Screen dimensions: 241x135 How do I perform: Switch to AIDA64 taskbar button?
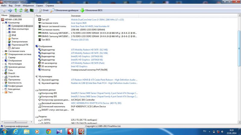(81, 132)
